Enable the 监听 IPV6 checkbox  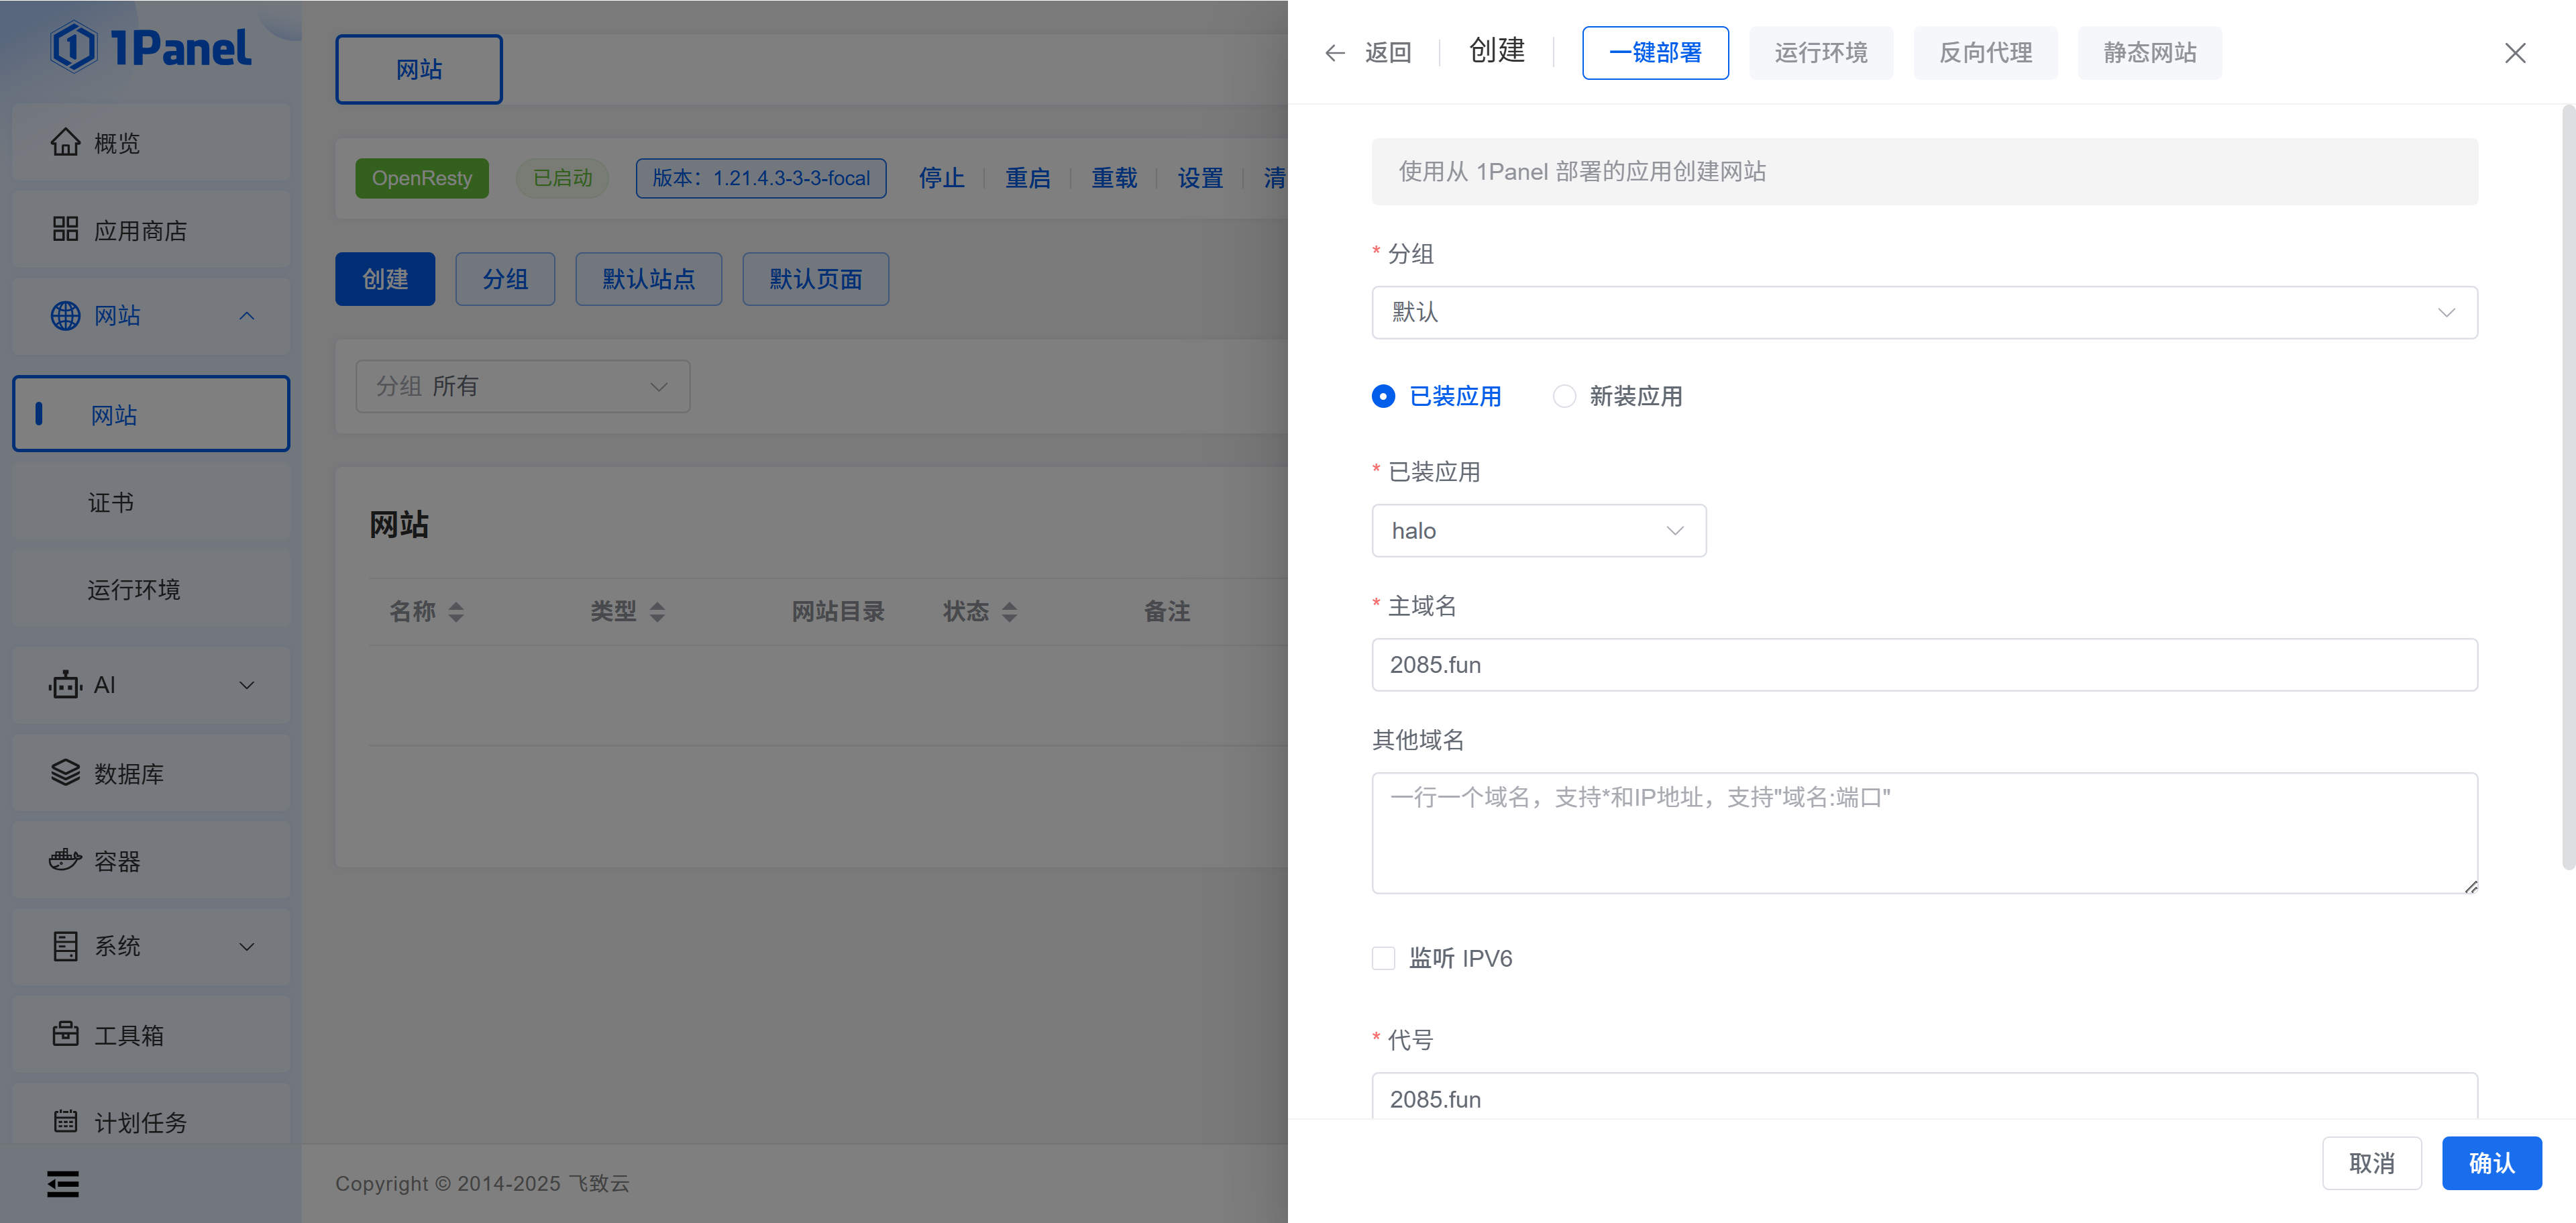click(x=1383, y=958)
